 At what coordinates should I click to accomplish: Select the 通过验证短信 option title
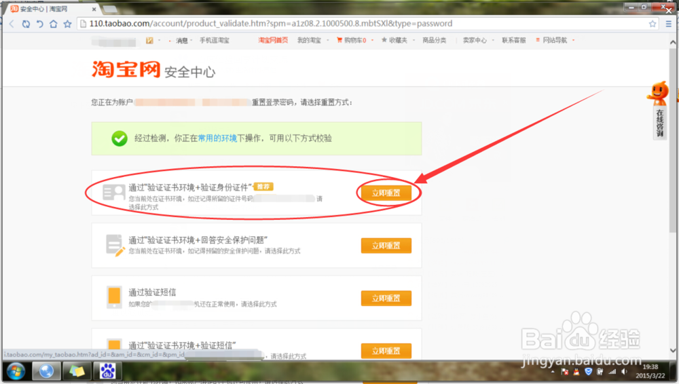pos(152,292)
